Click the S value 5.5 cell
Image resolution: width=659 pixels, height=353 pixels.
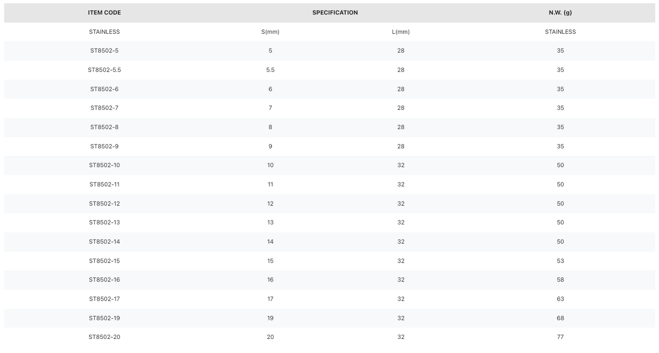(270, 70)
